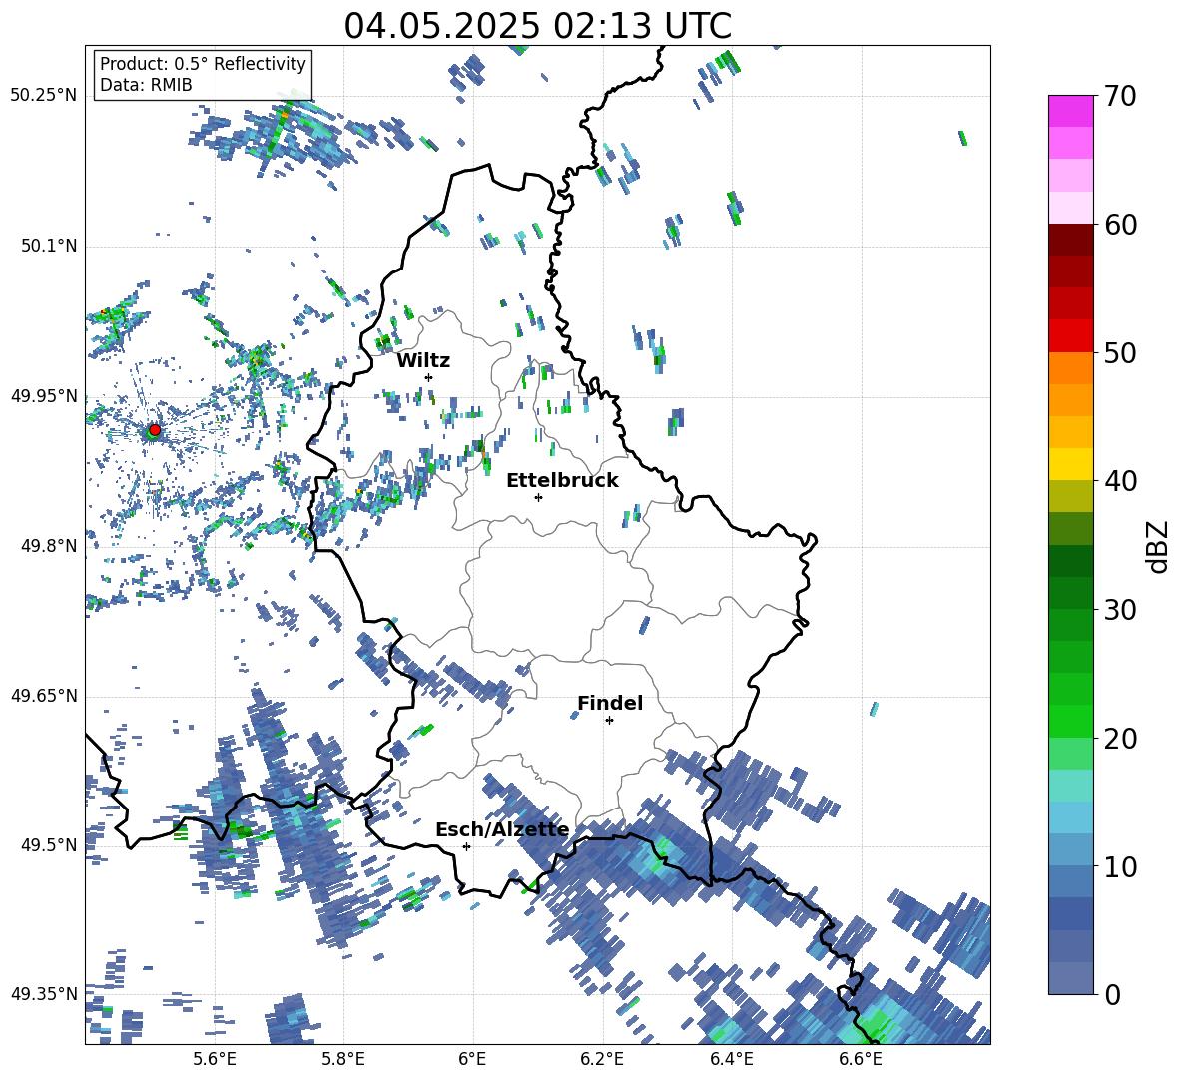1182x1079 pixels.
Task: Click the Data: RMIB text
Action: click(x=146, y=85)
